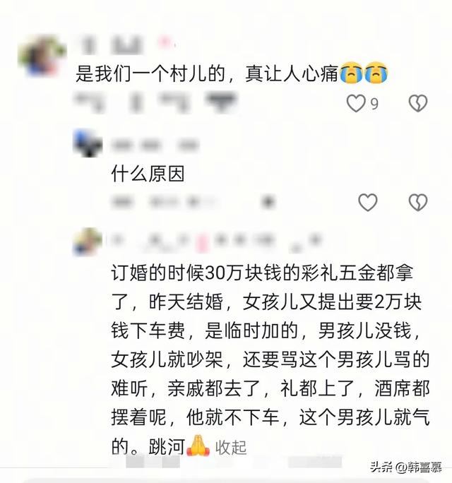Screen dimensions: 452x483
Task: Tap the first crying emoji in top comment
Action: tap(351, 73)
